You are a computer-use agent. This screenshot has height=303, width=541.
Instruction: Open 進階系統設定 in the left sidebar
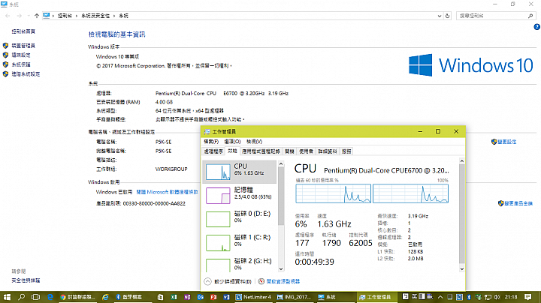[26, 74]
